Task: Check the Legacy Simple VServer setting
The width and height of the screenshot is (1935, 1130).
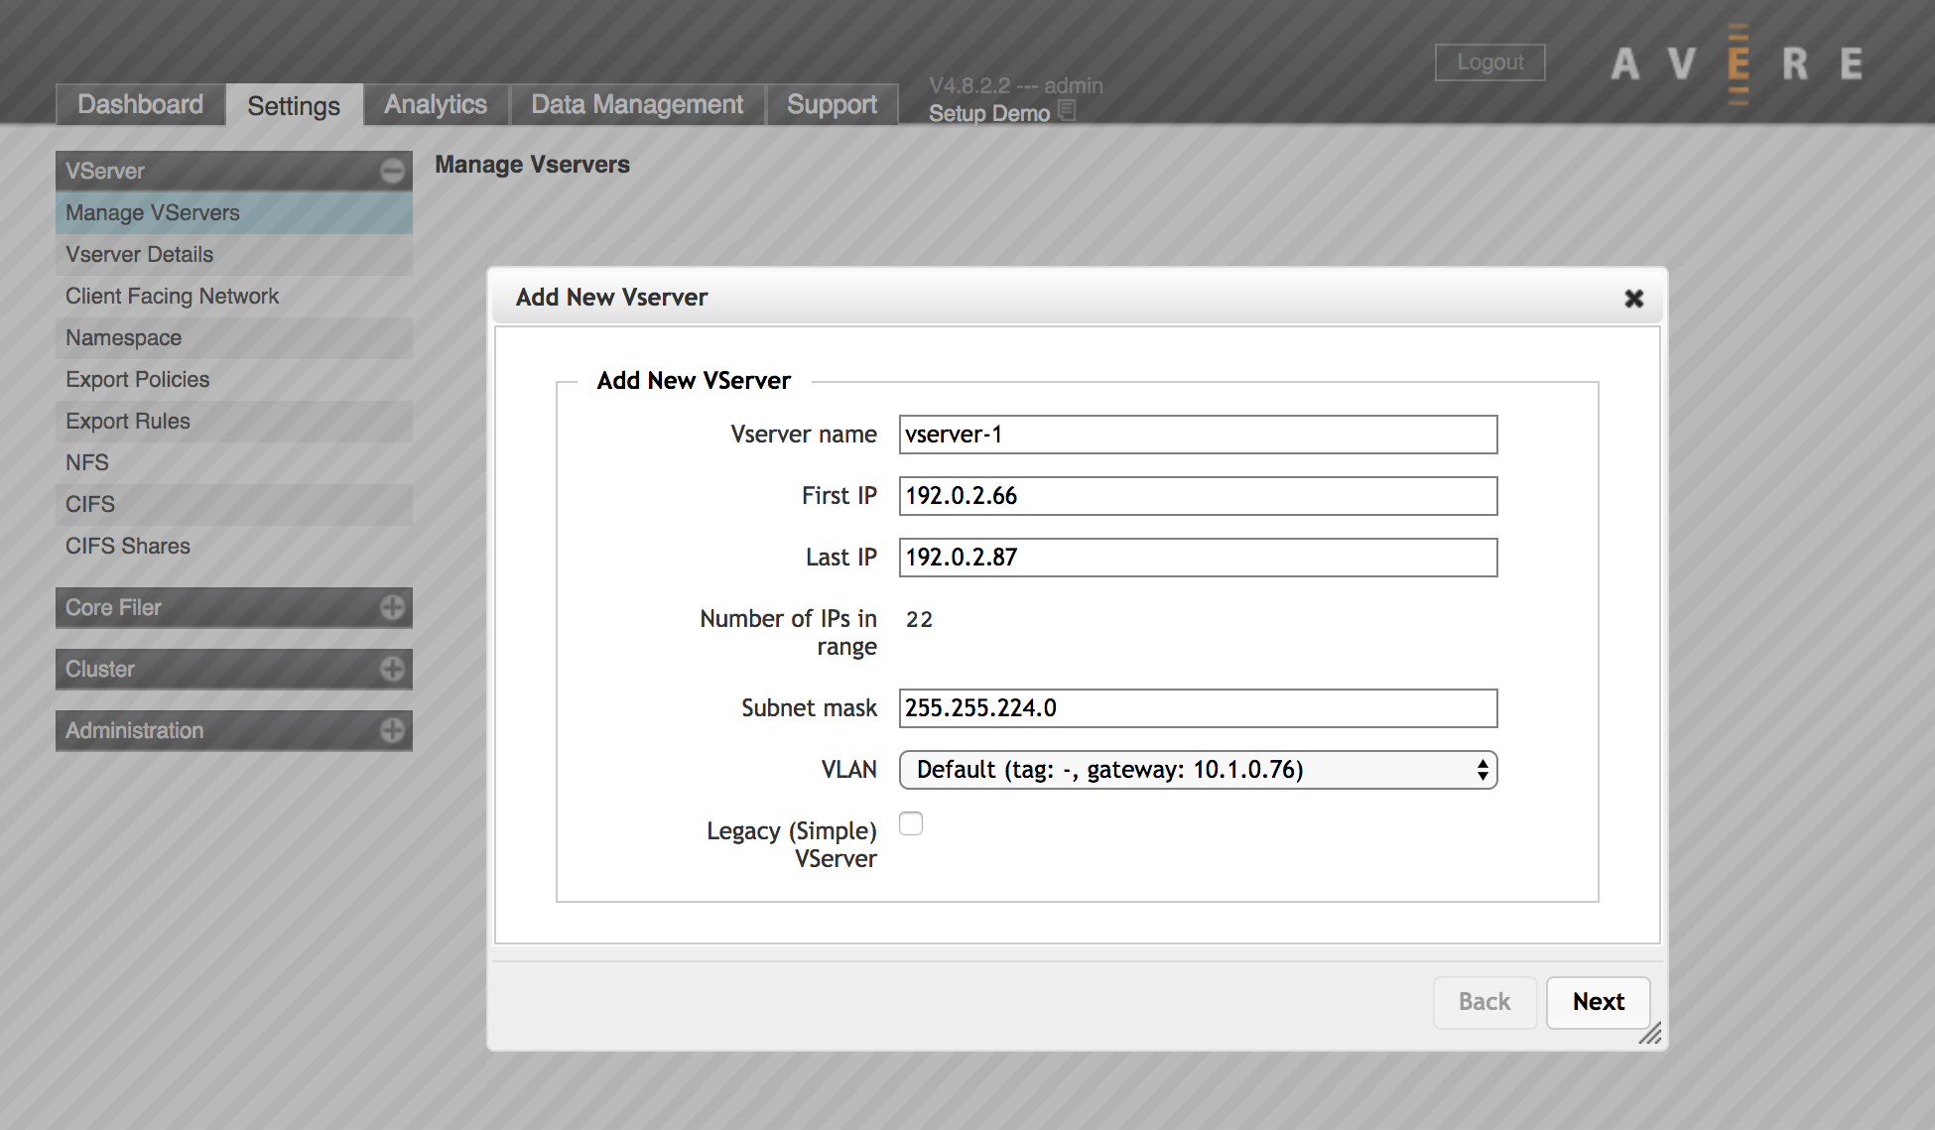Action: coord(911,823)
